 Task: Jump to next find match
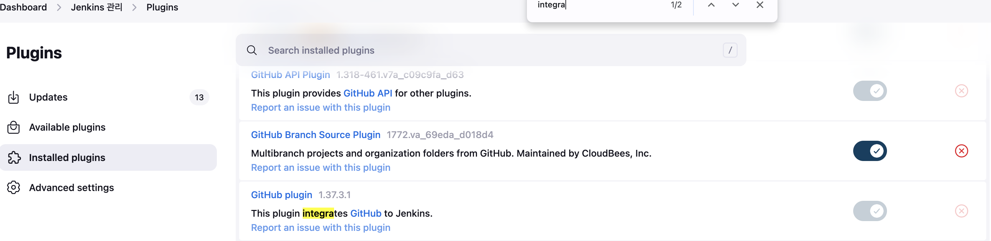click(x=735, y=5)
